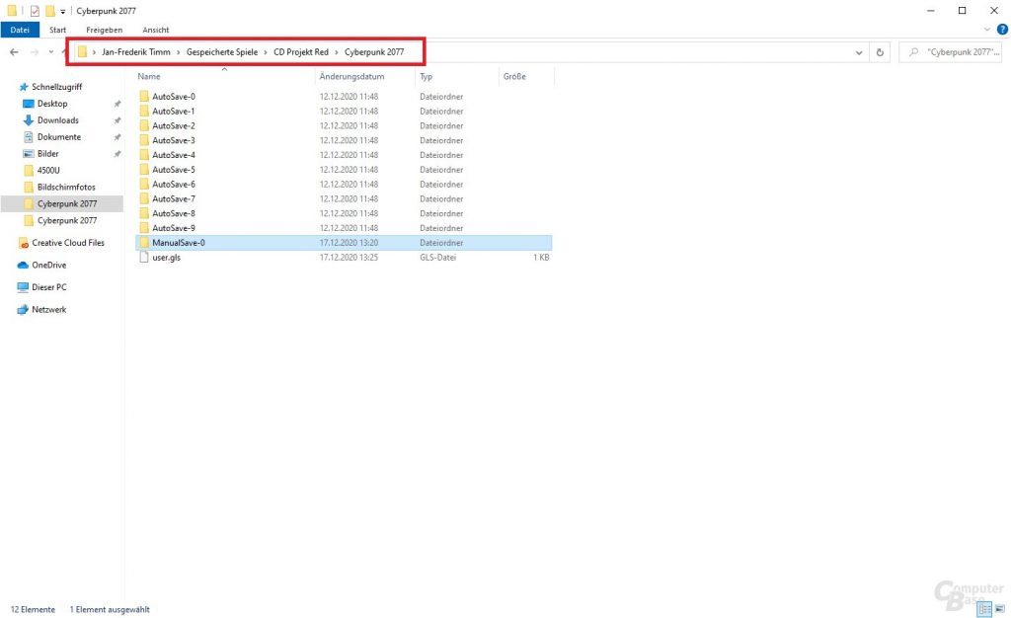Click the pin icon next to Bilder
The image size is (1011, 618).
point(117,154)
